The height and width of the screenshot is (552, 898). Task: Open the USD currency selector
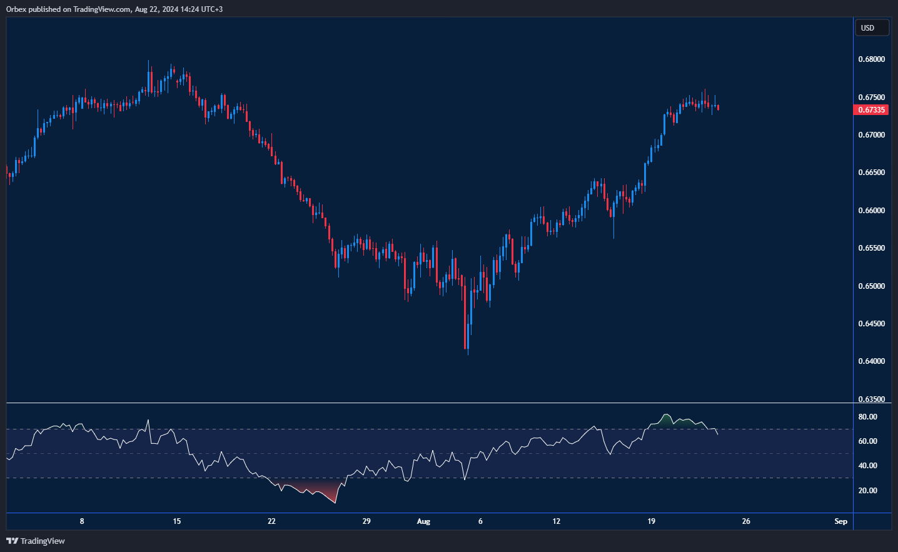click(x=871, y=28)
